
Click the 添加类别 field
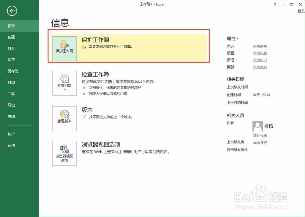pyautogui.click(x=260, y=67)
